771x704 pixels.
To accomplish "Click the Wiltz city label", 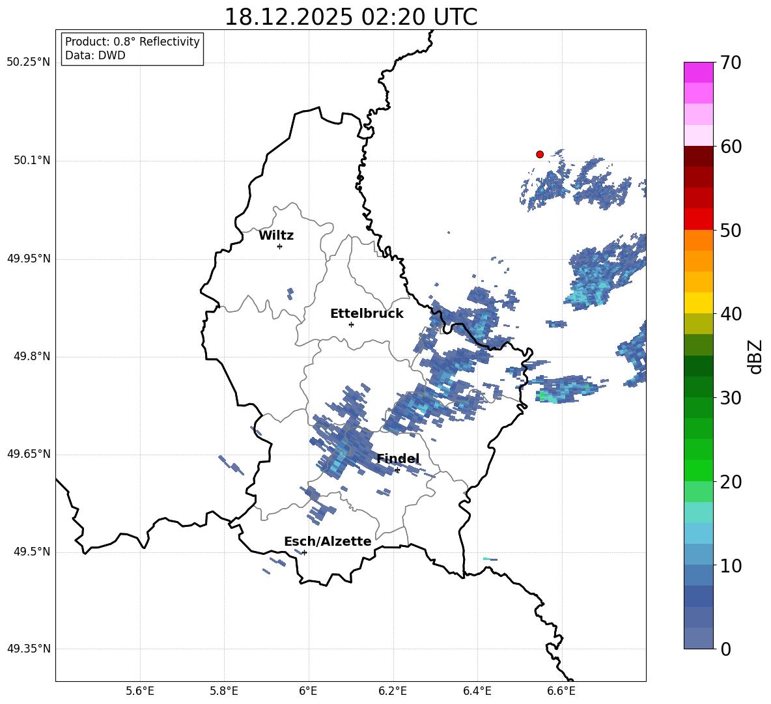I will point(276,236).
